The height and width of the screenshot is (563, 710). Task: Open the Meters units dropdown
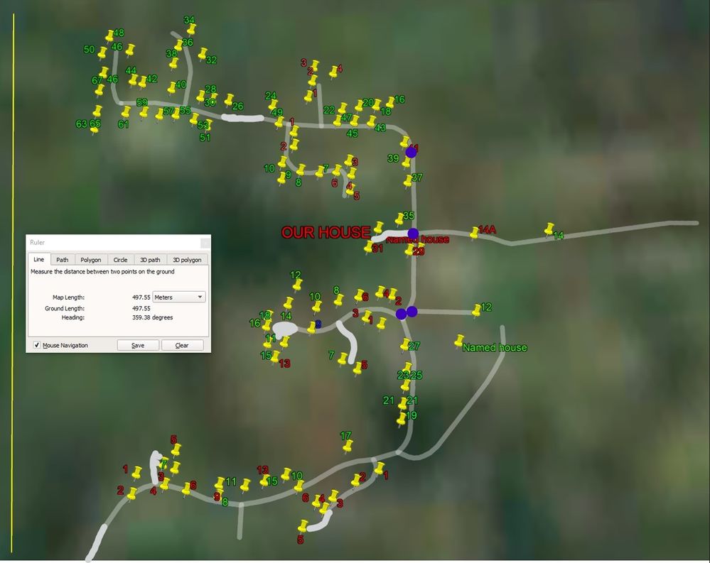[179, 297]
